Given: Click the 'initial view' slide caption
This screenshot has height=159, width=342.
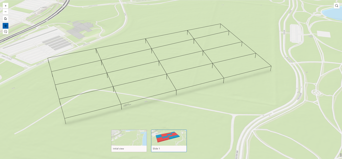Looking at the screenshot, I should coord(119,149).
